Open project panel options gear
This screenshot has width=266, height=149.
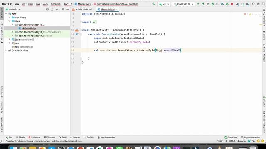(63, 9)
